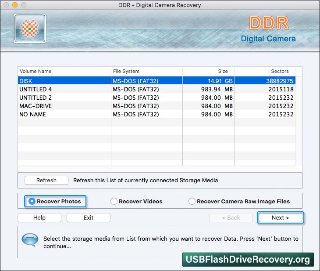Viewport: 320px width, 271px height.
Task: Click the 14.91 GB size cell
Action: [208, 81]
